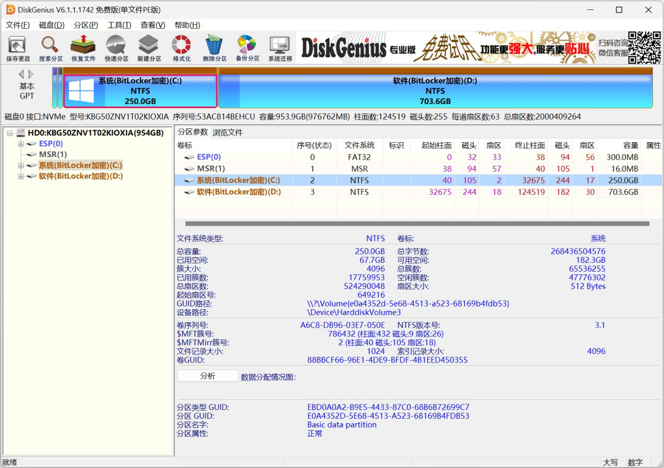664x468 pixels.
Task: Open the Backup Partition (备份分区) tool
Action: [247, 48]
